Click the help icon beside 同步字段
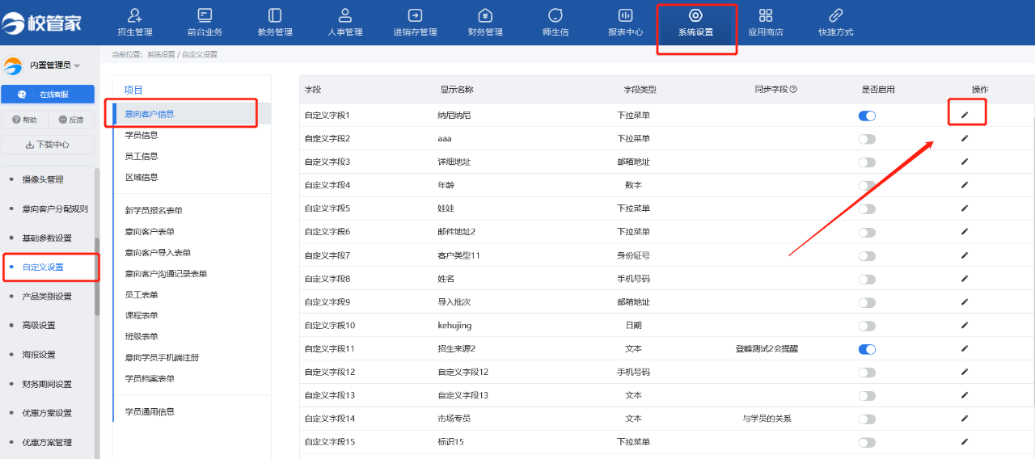Screen dimensions: 1035x459 (793, 89)
